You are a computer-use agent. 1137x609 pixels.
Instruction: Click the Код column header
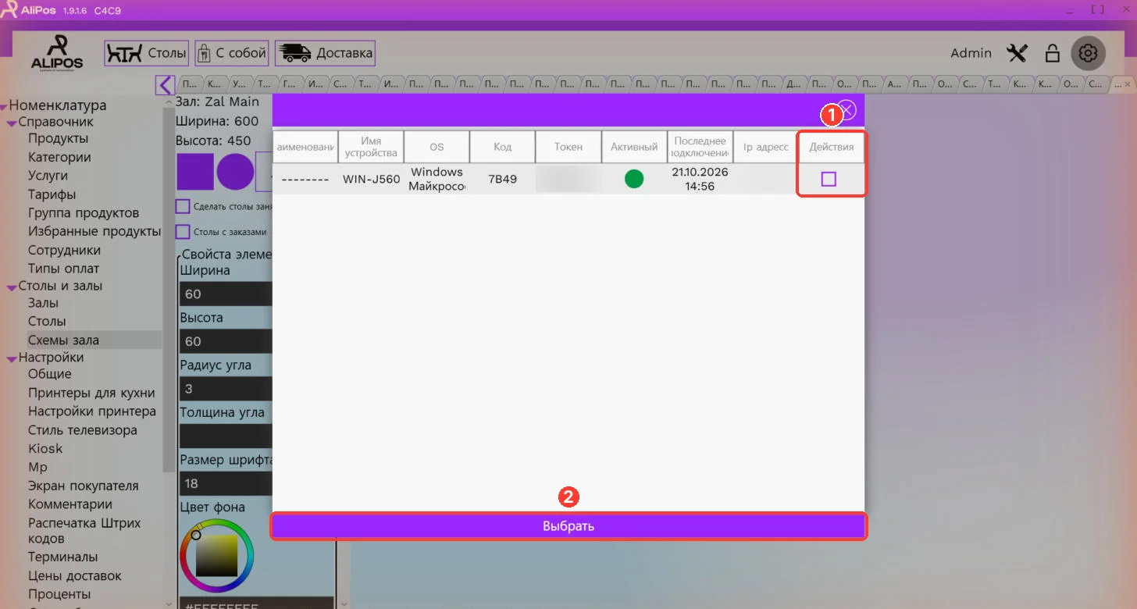coord(502,147)
